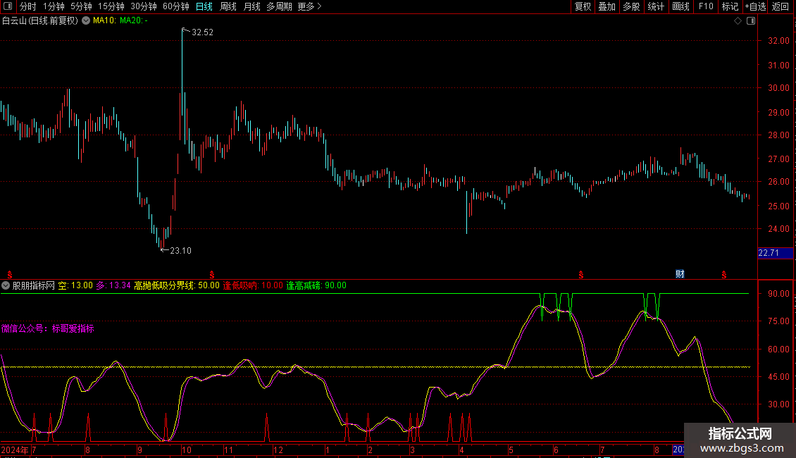
Task: Open the F10 company info
Action: pyautogui.click(x=706, y=6)
